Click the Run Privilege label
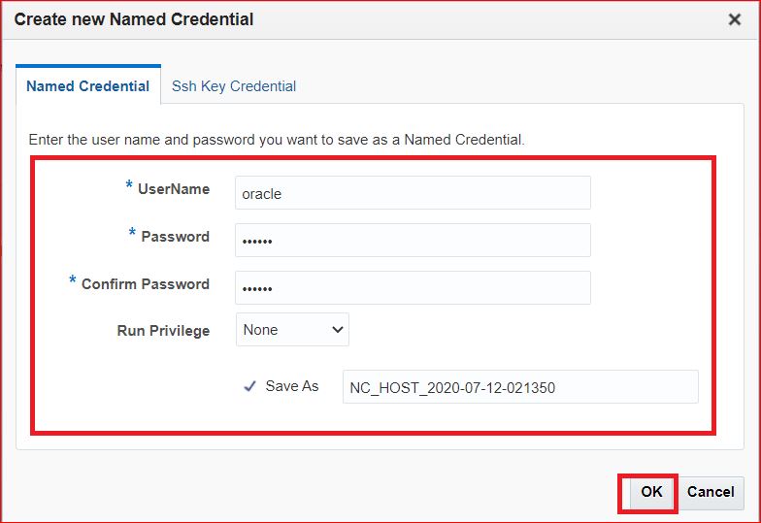761x523 pixels. pos(163,331)
